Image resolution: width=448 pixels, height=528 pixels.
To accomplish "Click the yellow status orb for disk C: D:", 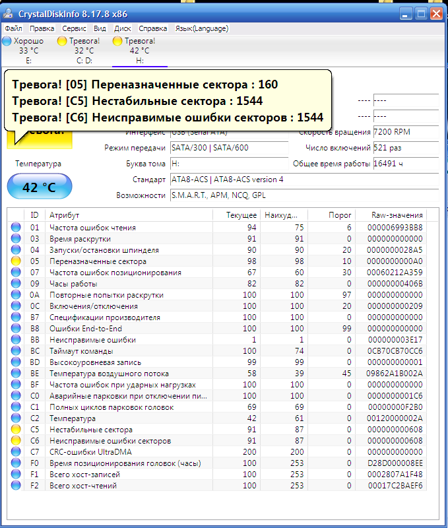I will pos(62,41).
